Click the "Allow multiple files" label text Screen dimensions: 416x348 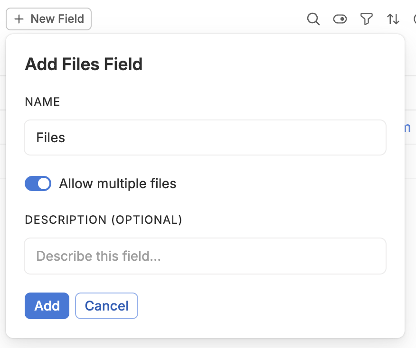point(117,183)
